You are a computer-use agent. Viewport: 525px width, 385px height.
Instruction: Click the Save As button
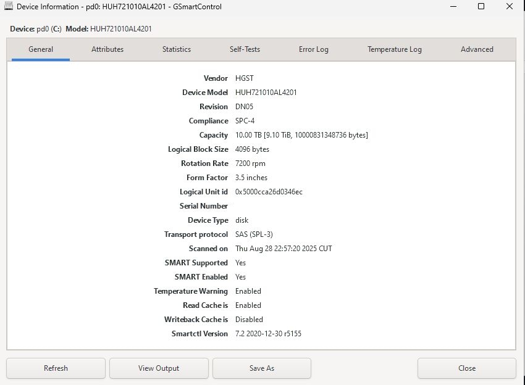pyautogui.click(x=262, y=368)
